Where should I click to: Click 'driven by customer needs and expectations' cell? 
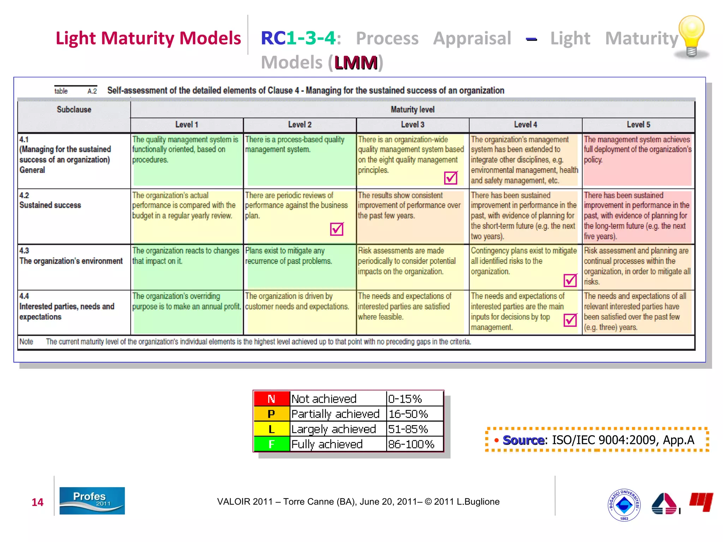(x=300, y=312)
